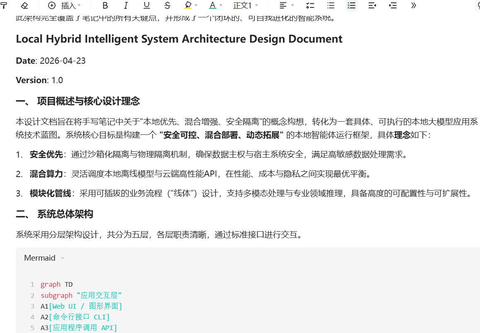This screenshot has height=333, width=480.
Task: Open alignment options dropdown arrow
Action: [292, 5]
